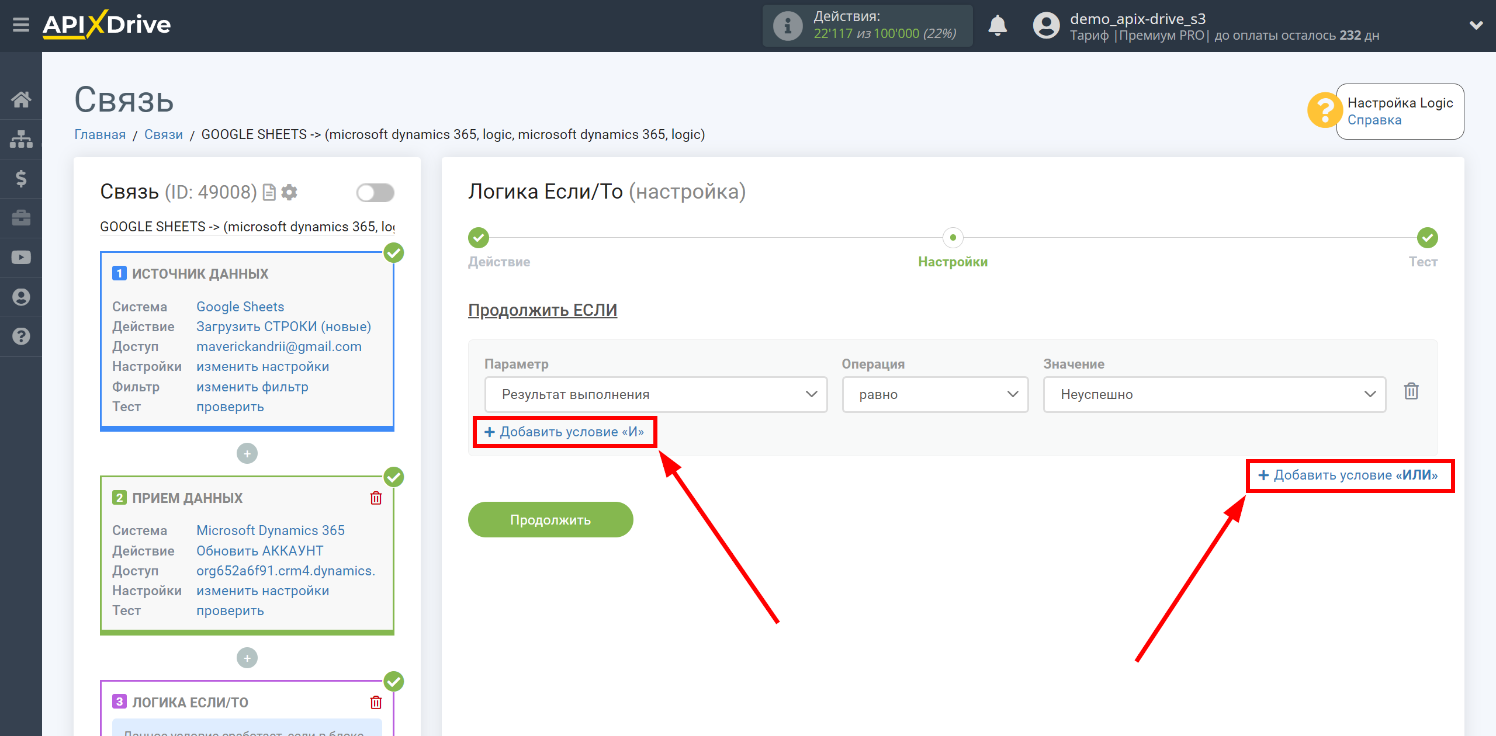Select the Действие step marker
This screenshot has height=736, width=1496.
(479, 238)
